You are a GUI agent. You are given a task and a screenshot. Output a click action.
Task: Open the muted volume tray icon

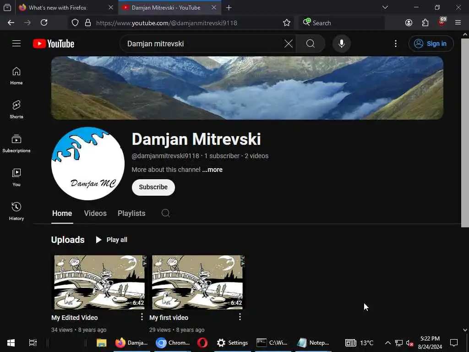(409, 343)
